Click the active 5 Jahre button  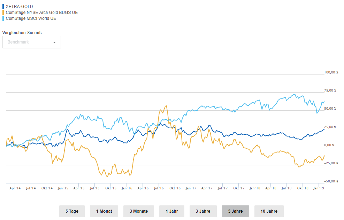pos(235,211)
